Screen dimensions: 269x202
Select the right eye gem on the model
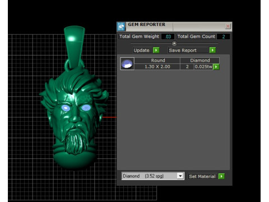click(x=86, y=108)
